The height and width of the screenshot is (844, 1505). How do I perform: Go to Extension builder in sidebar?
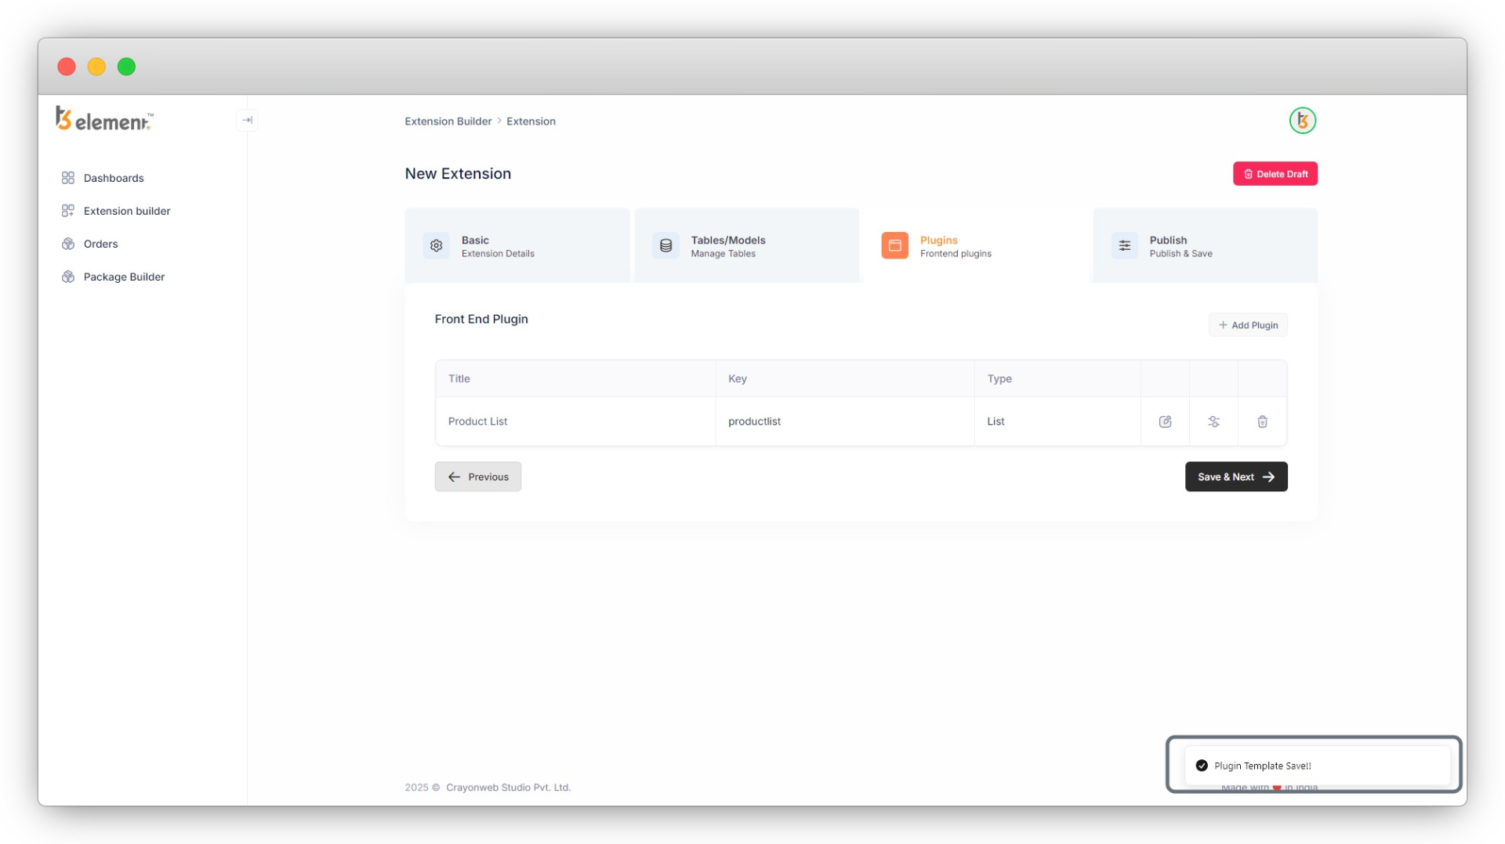pos(127,211)
